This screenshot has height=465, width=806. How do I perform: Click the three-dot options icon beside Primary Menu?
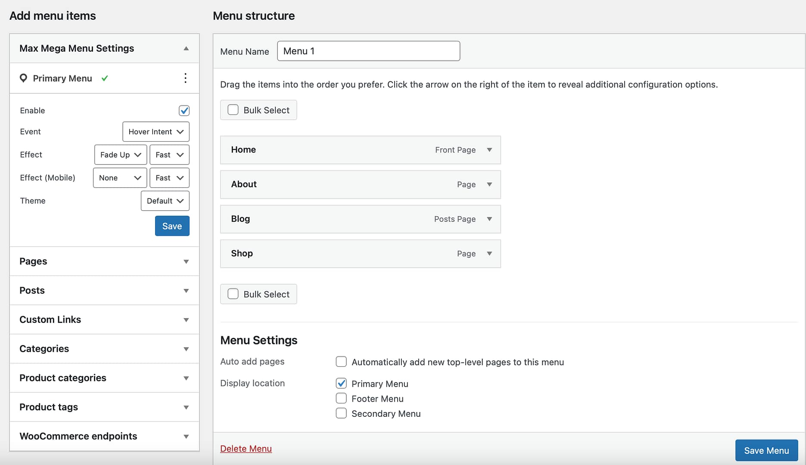coord(185,78)
